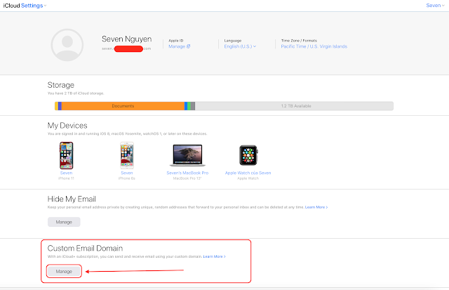Viewport: 449px width, 290px height.
Task: Click Manage button under Hide My Email
Action: tap(64, 222)
